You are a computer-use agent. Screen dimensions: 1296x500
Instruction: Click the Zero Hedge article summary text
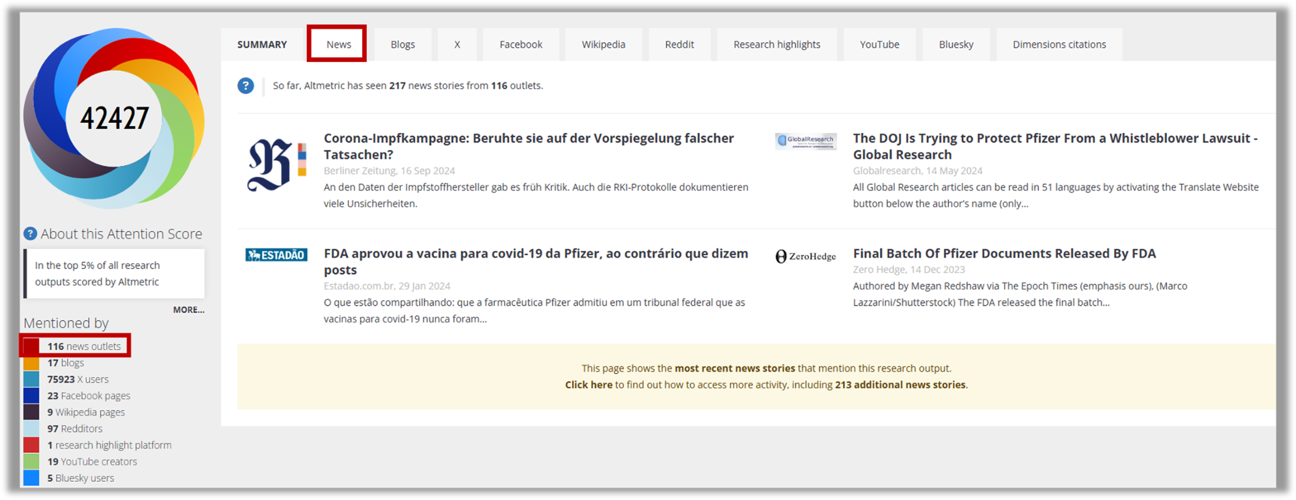[x=1020, y=294]
